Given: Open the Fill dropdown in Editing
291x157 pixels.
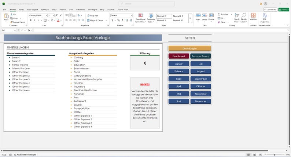Looking at the screenshot, I should [221, 18].
